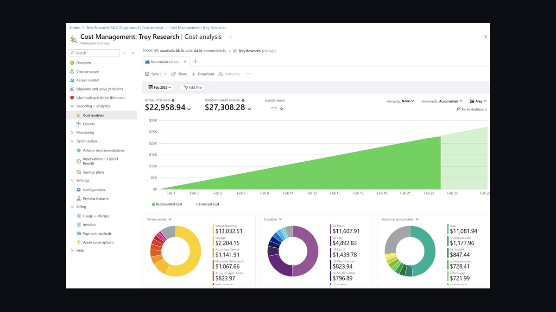Click the actual cost info icon

point(173,100)
